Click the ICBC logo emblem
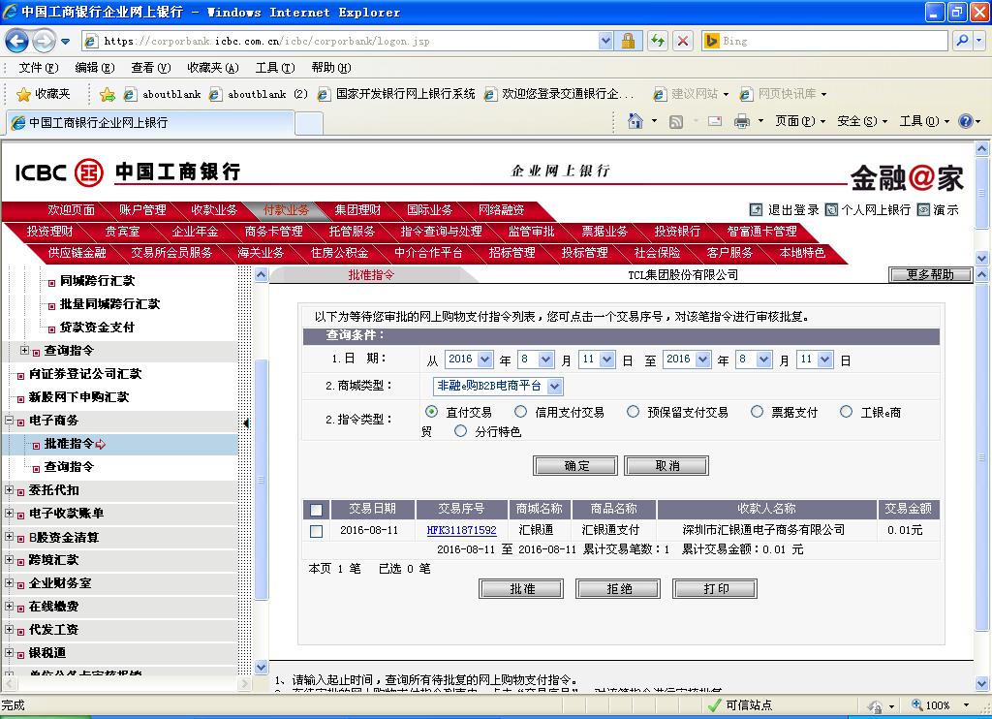 pos(88,172)
